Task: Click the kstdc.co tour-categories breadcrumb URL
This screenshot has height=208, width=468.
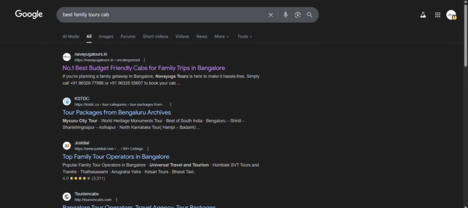Action: tap(120, 105)
